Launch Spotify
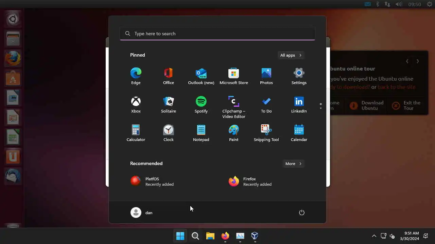Image resolution: width=435 pixels, height=244 pixels. coord(201,105)
